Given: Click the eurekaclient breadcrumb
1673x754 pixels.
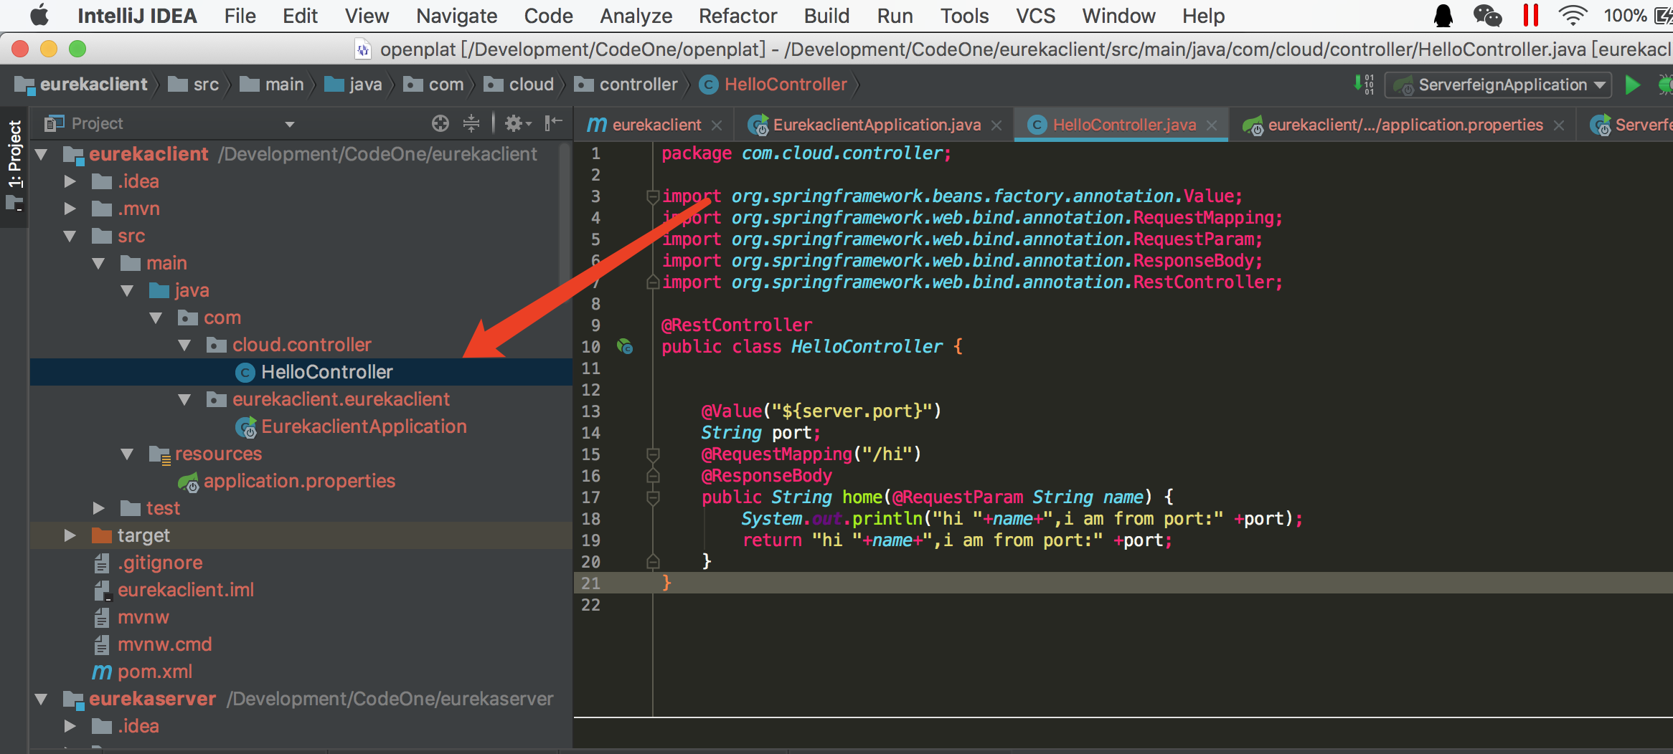Looking at the screenshot, I should 81,85.
